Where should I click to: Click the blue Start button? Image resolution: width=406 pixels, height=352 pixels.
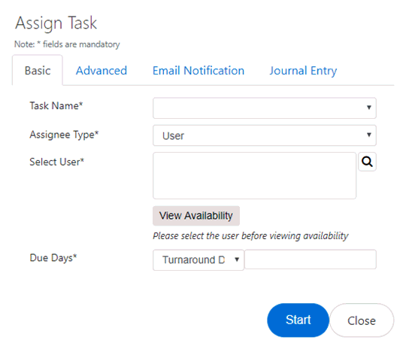[x=298, y=320]
